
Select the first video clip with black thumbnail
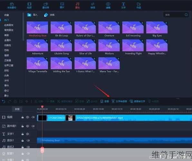tap(51, 118)
